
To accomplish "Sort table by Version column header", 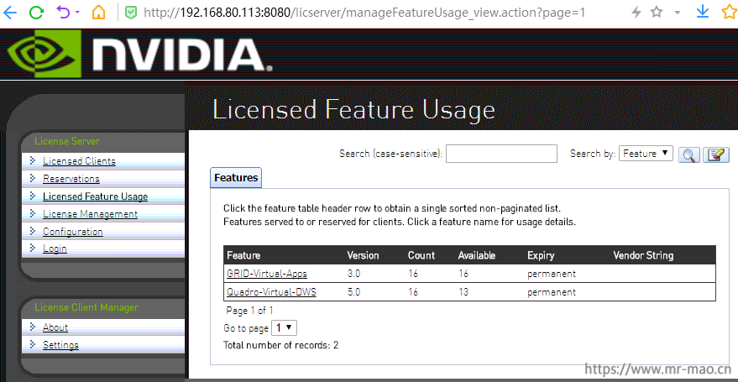I will [x=363, y=255].
